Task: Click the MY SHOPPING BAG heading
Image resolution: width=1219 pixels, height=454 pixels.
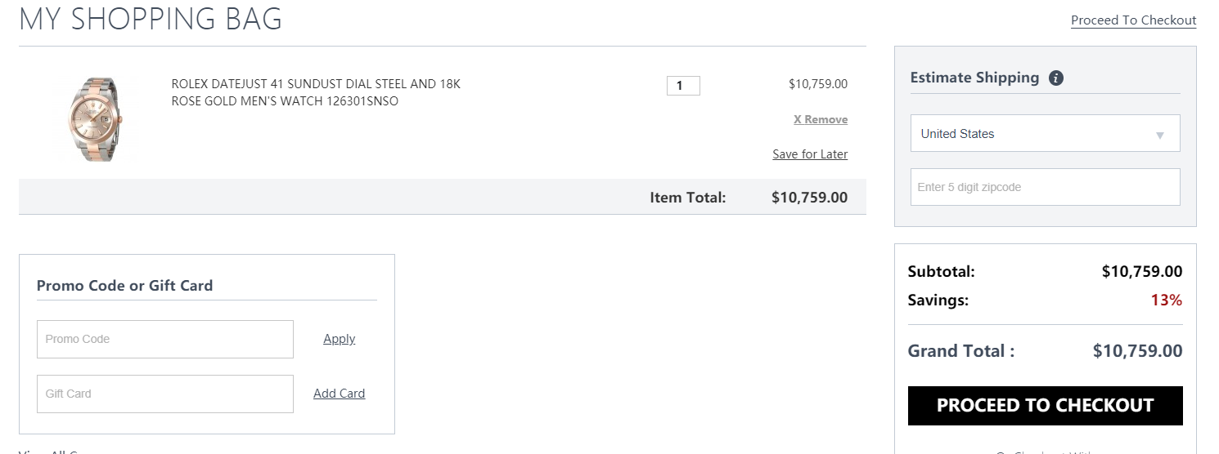Action: pos(151,19)
